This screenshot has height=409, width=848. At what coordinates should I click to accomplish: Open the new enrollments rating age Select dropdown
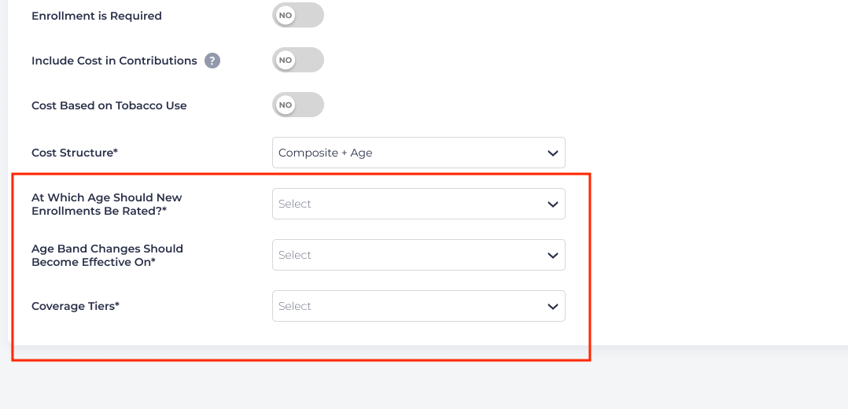[418, 204]
